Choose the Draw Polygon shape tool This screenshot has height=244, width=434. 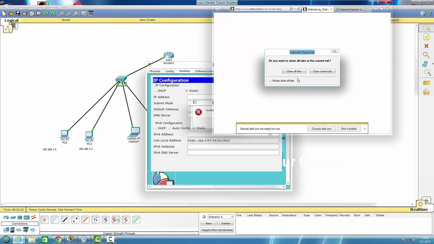pyautogui.click(x=425, y=64)
